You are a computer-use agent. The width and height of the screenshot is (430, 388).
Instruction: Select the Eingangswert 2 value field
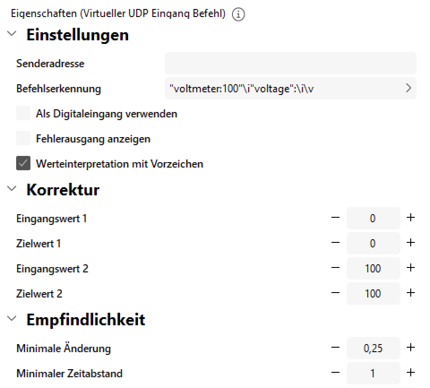click(373, 268)
